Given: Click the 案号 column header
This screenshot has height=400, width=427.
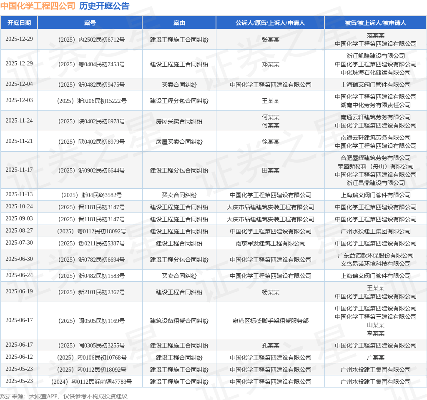Looking at the screenshot, I should pyautogui.click(x=90, y=23).
